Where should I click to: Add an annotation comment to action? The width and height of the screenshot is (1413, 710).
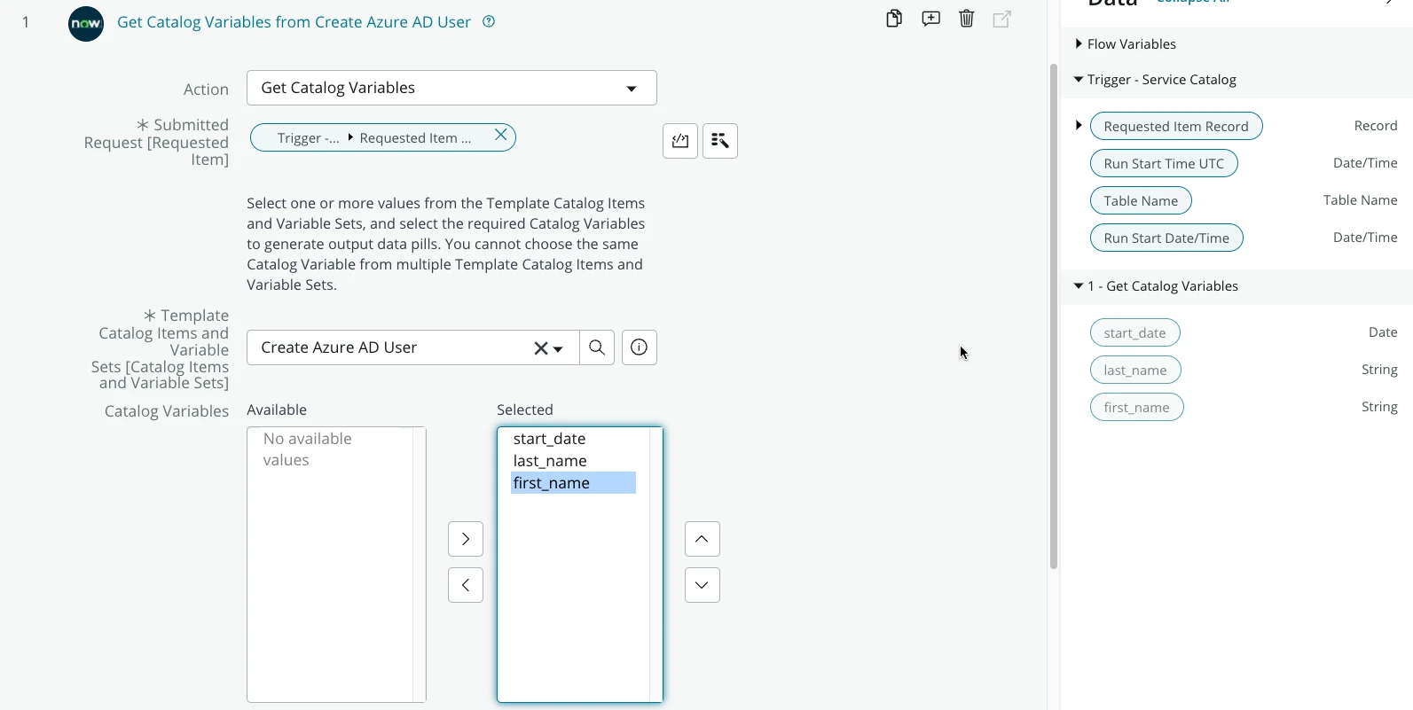click(930, 19)
